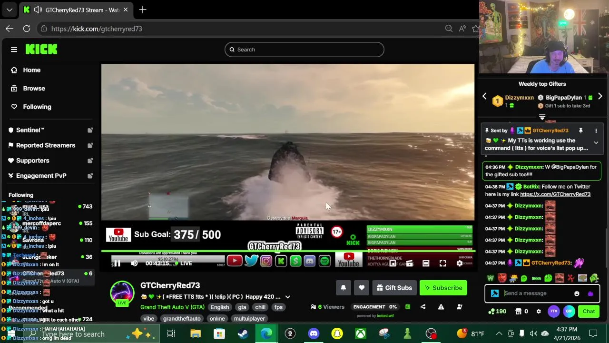
Task: Pause the live stream video
Action: point(117,263)
